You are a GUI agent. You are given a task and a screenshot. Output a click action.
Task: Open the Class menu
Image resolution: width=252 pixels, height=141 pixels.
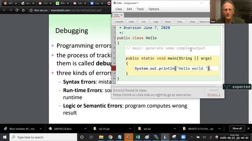pyautogui.click(x=119, y=9)
